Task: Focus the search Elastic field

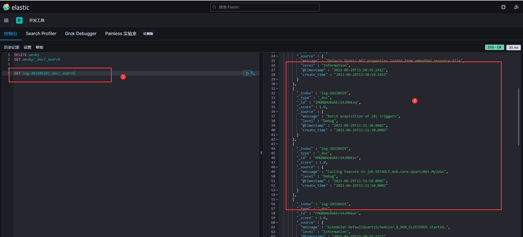Action: (x=265, y=7)
